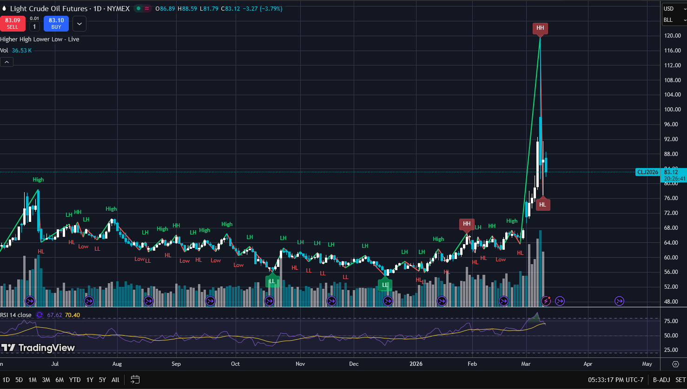This screenshot has width=687, height=389.
Task: Click the red lightning event marker
Action: (x=546, y=301)
